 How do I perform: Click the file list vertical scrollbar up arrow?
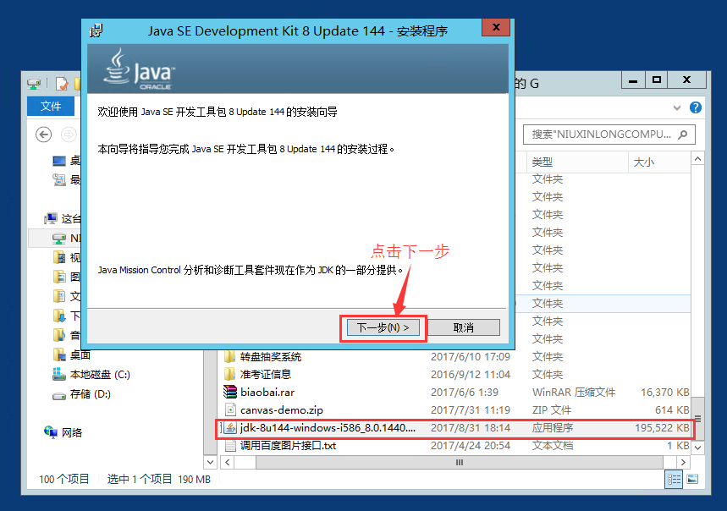pos(697,159)
